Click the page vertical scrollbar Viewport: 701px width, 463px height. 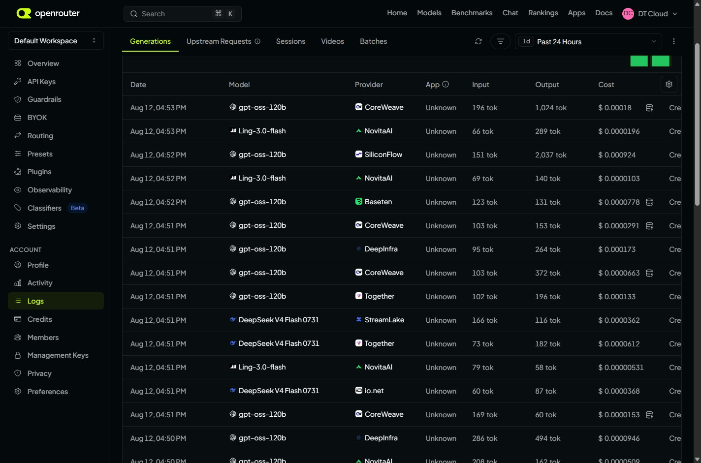pyautogui.click(x=697, y=125)
